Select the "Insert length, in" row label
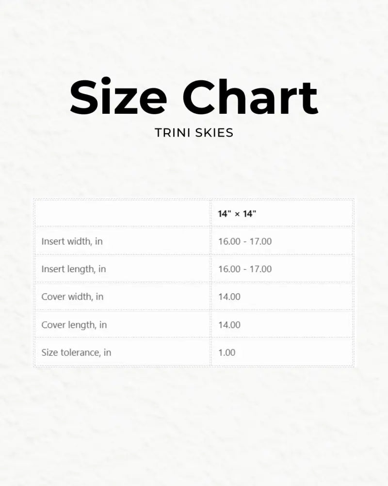The height and width of the screenshot is (486, 388). (74, 269)
